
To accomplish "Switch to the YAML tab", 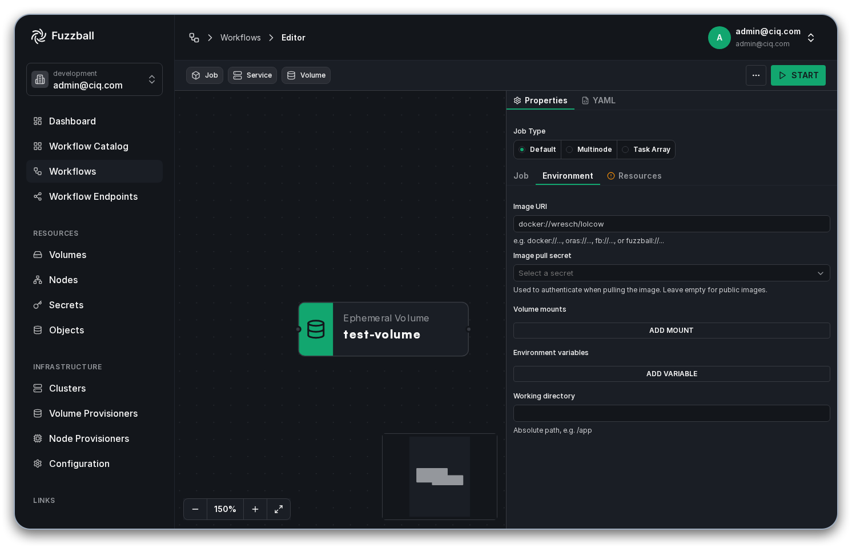I will pos(598,100).
